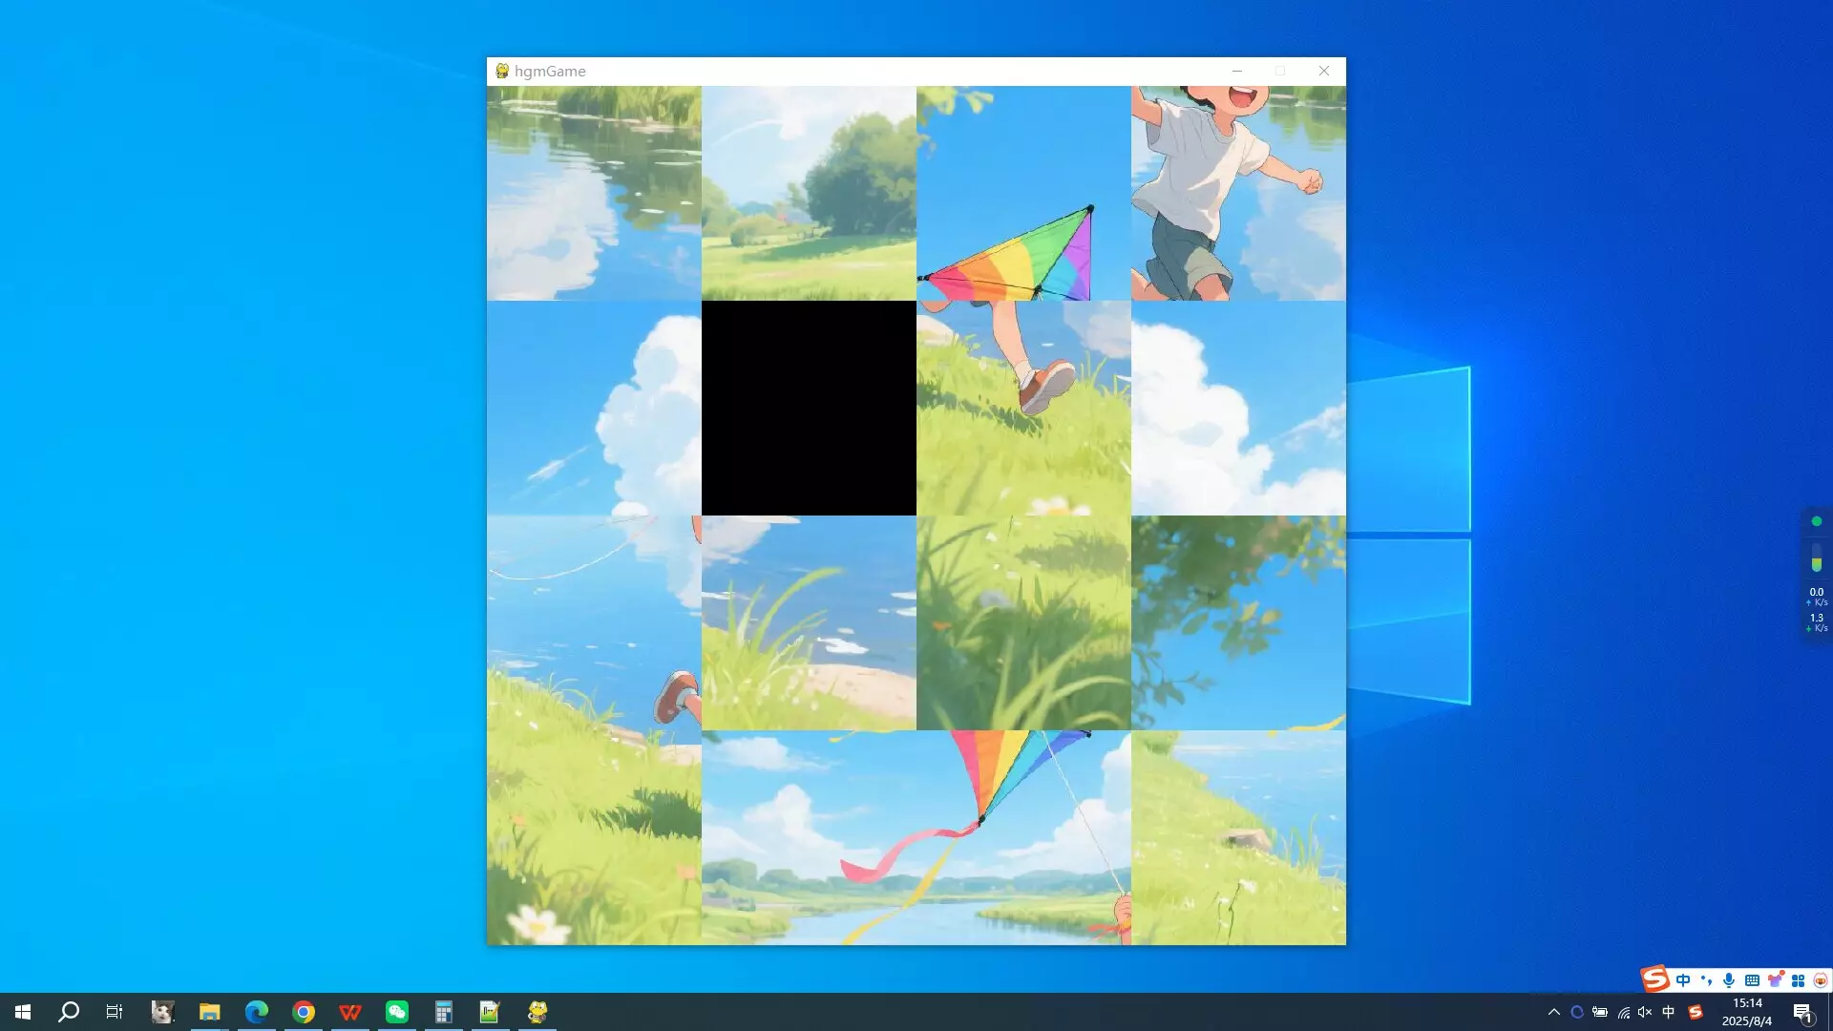Open Microsoft Edge from the taskbar

(256, 1011)
